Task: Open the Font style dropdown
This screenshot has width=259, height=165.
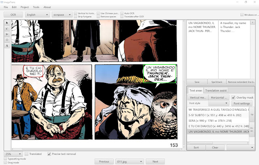Action: coord(219,103)
